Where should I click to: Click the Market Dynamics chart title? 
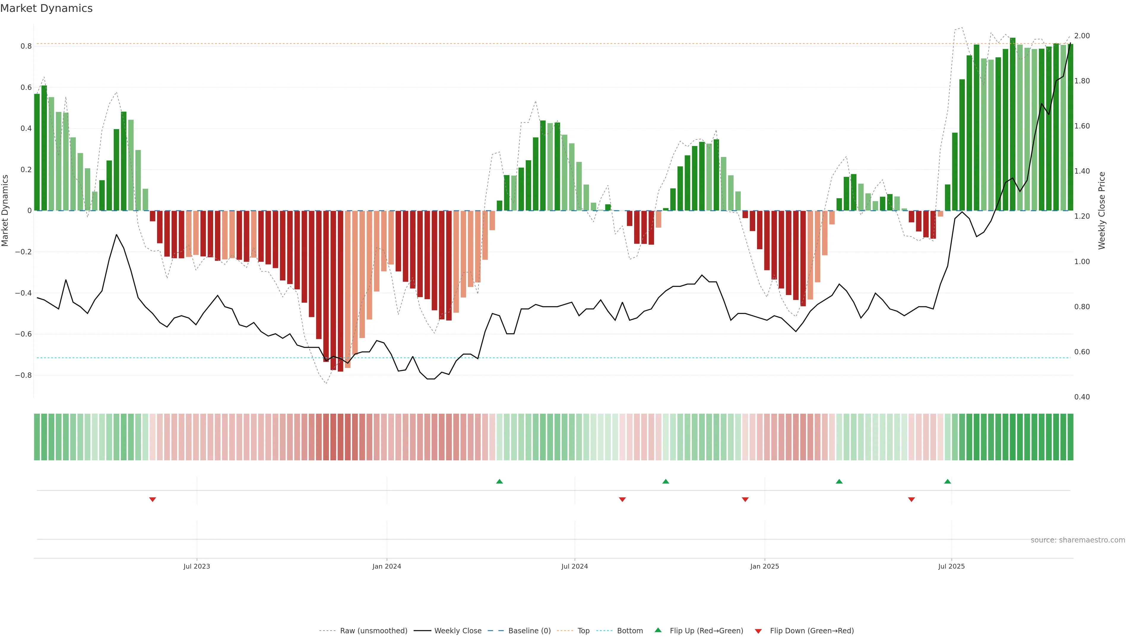47,8
